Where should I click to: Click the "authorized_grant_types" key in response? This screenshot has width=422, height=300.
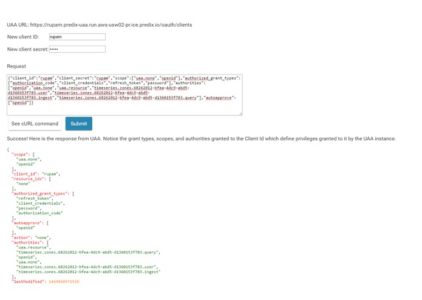41,194
